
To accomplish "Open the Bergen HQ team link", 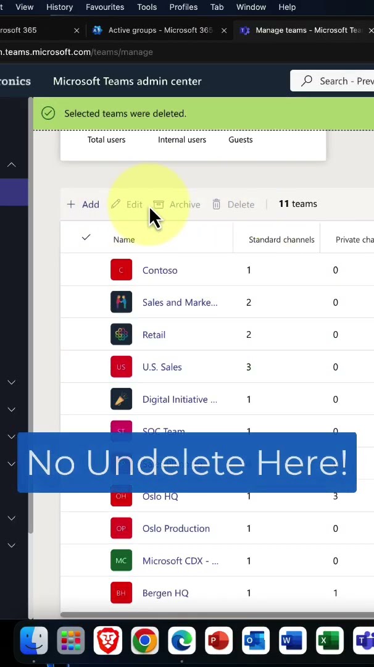I will pyautogui.click(x=165, y=594).
